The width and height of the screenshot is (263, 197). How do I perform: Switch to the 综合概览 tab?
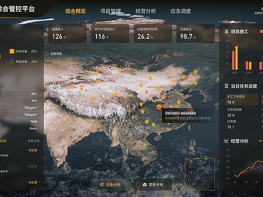[x=75, y=11]
